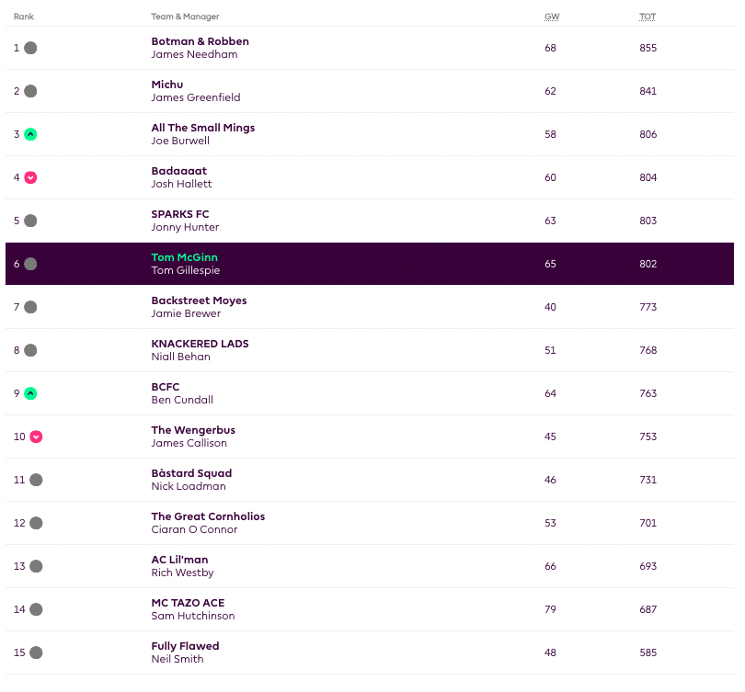Open Botman & Robben team link
Screen dimensions: 745x692
pyautogui.click(x=200, y=41)
